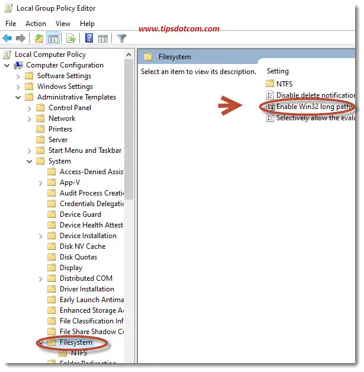Click the Up one level folder icon
This screenshot has width=364, height=372.
[39, 38]
